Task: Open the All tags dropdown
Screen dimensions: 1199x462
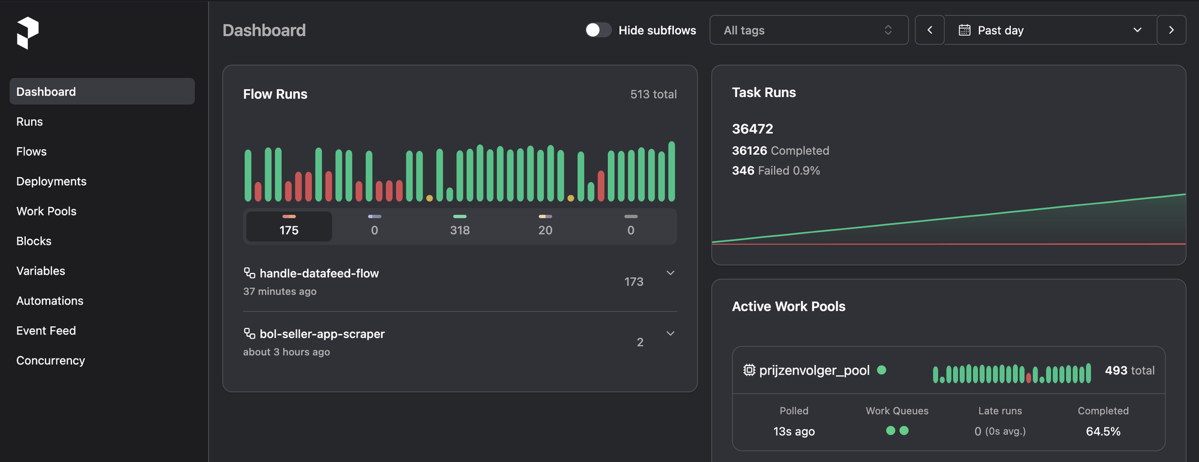Action: click(x=809, y=30)
